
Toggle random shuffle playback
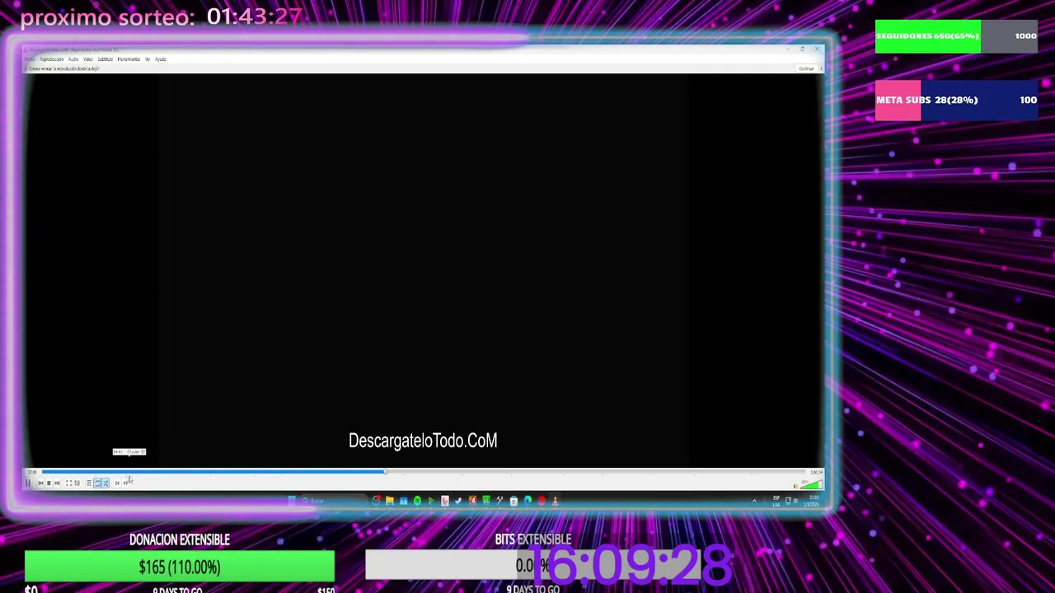pyautogui.click(x=105, y=483)
